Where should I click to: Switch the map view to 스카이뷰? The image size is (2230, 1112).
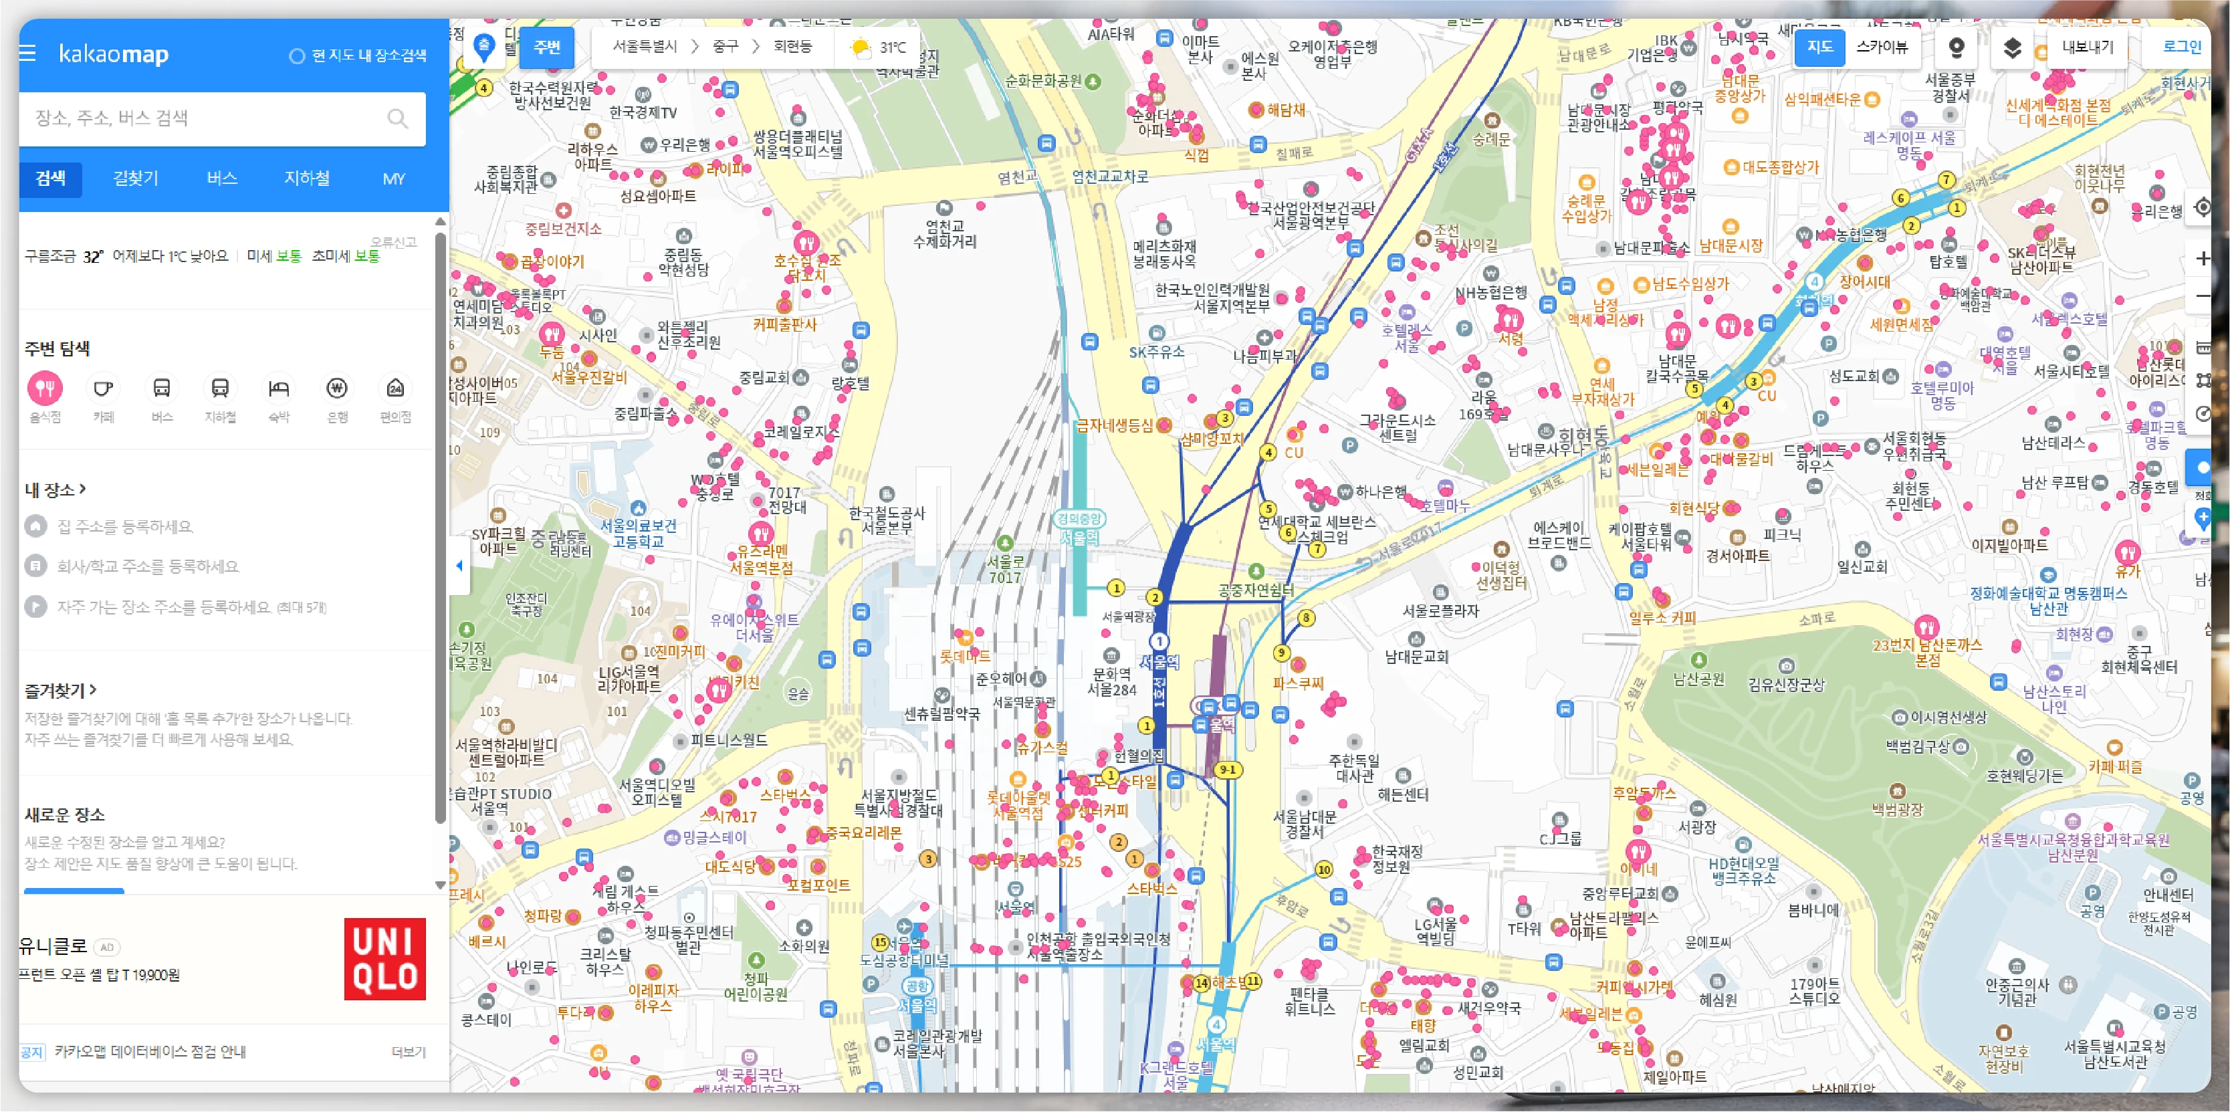(1881, 47)
